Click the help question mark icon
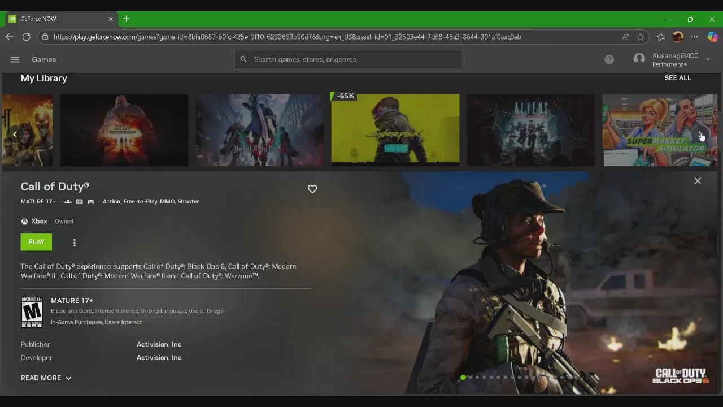Image resolution: width=723 pixels, height=407 pixels. click(609, 59)
